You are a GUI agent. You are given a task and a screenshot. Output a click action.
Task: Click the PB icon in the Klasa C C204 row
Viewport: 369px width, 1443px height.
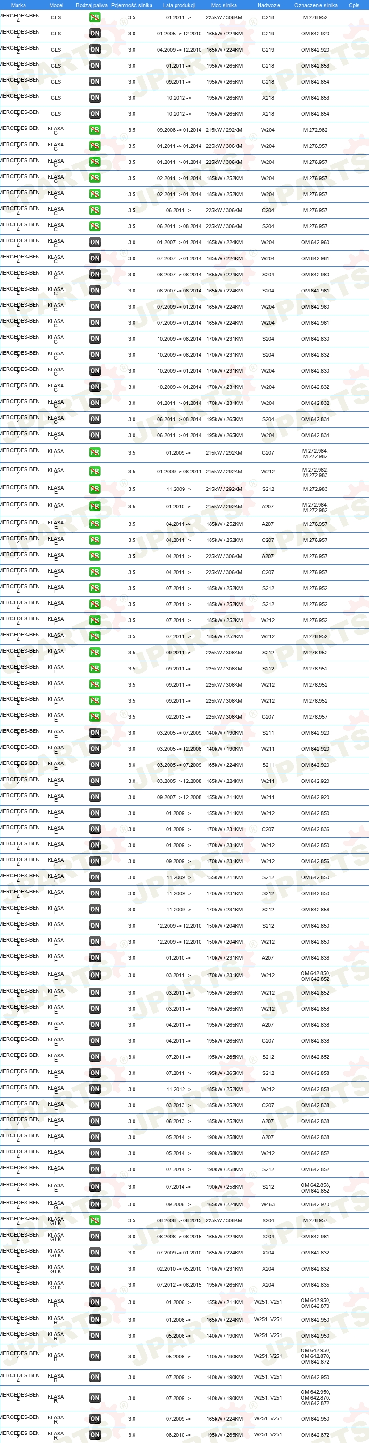pyautogui.click(x=94, y=210)
